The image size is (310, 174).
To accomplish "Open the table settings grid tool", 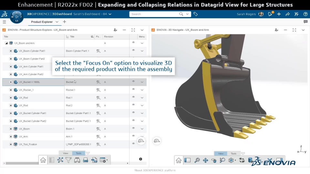I will coord(103,160).
